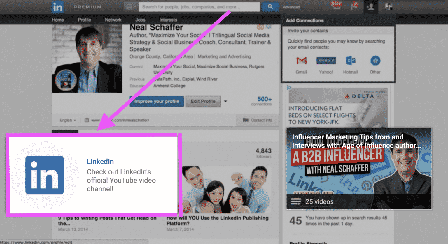Open the English language dropdown
The image size is (448, 244).
[67, 120]
